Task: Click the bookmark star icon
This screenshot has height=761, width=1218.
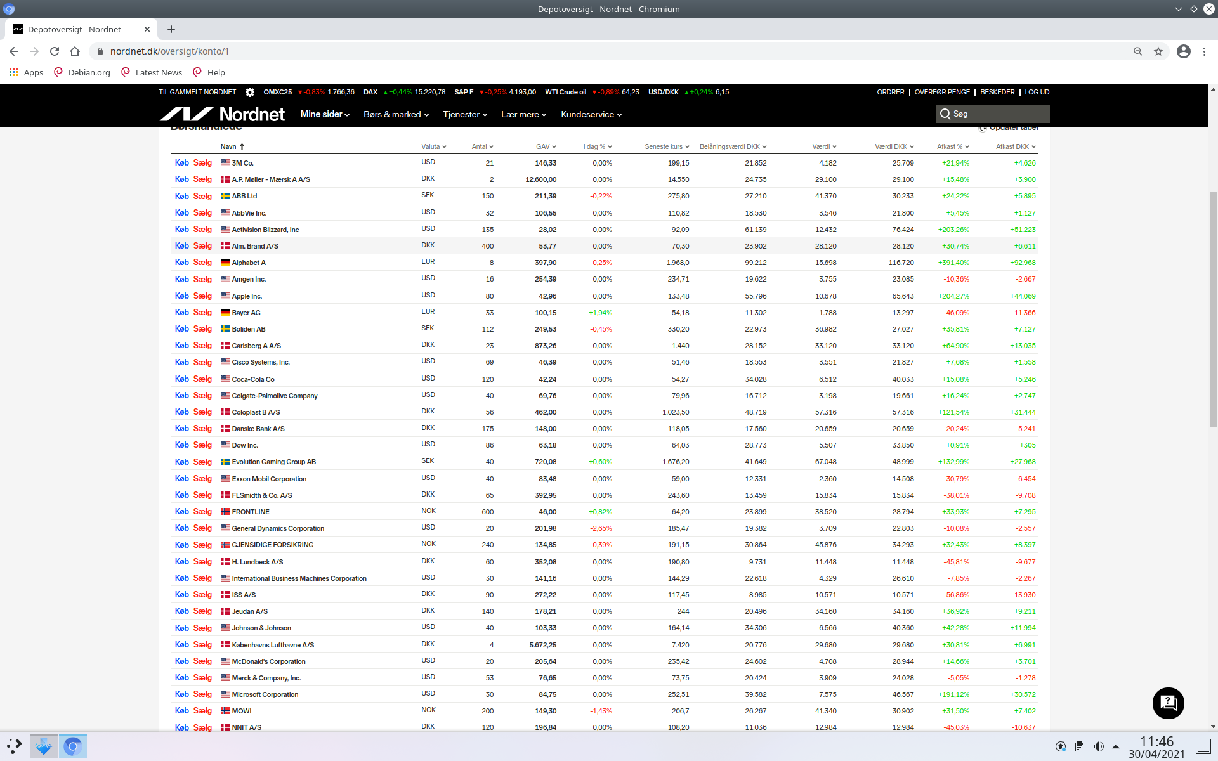Action: 1158,51
